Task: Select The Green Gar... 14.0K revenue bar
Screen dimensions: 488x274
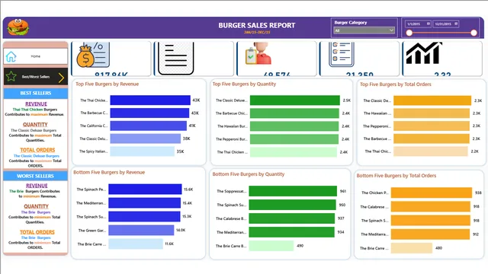Action: coord(141,230)
